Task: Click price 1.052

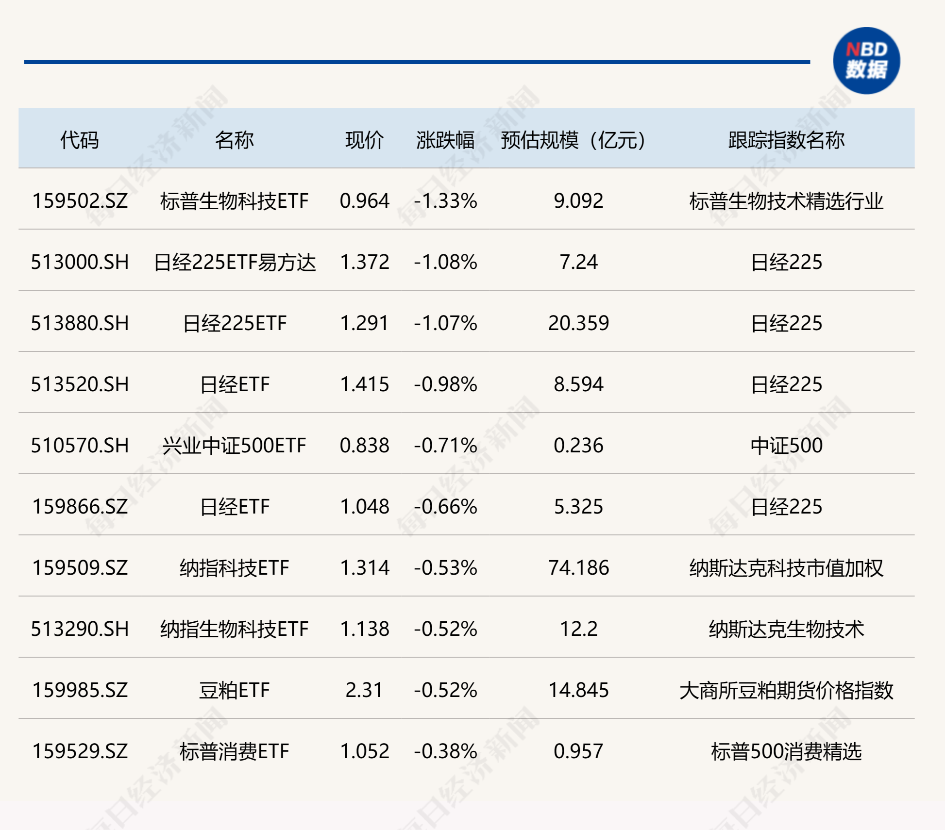Action: coord(365,751)
